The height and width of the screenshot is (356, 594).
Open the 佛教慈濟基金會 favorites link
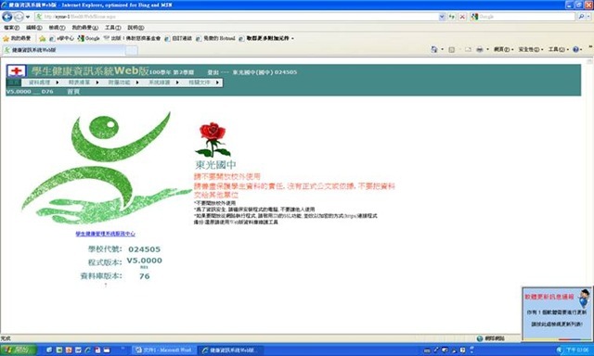pyautogui.click(x=132, y=38)
